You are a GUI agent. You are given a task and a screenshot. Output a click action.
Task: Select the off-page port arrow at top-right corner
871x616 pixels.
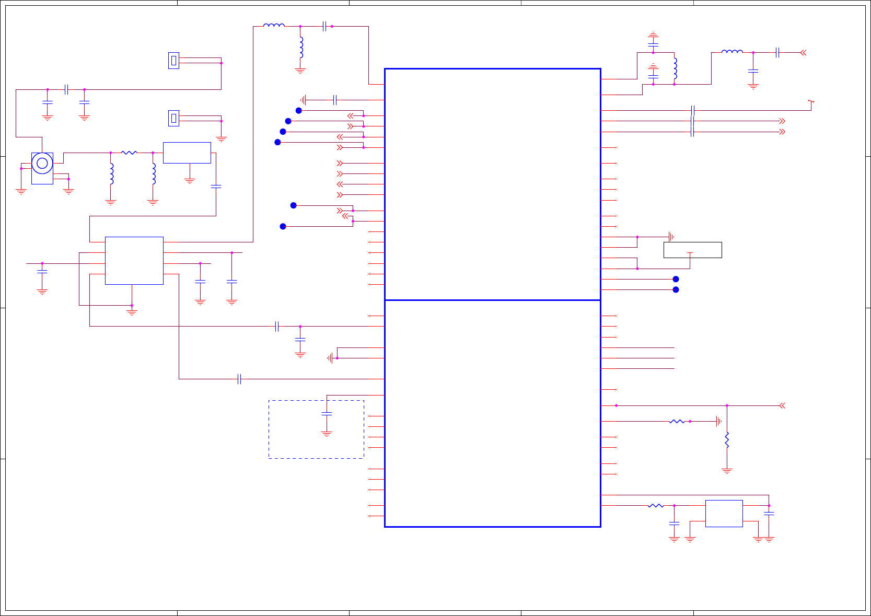(803, 52)
